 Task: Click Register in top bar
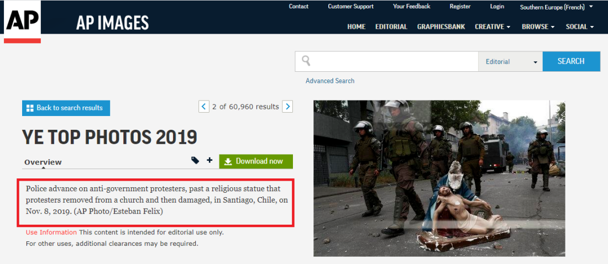click(x=460, y=6)
